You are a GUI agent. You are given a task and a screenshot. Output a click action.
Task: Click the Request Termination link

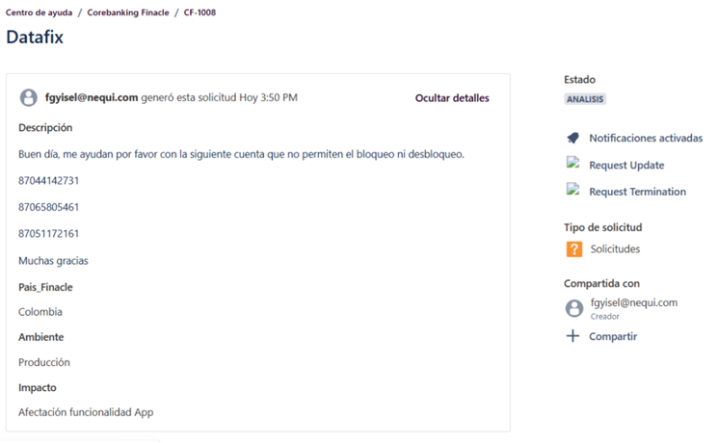(x=637, y=192)
